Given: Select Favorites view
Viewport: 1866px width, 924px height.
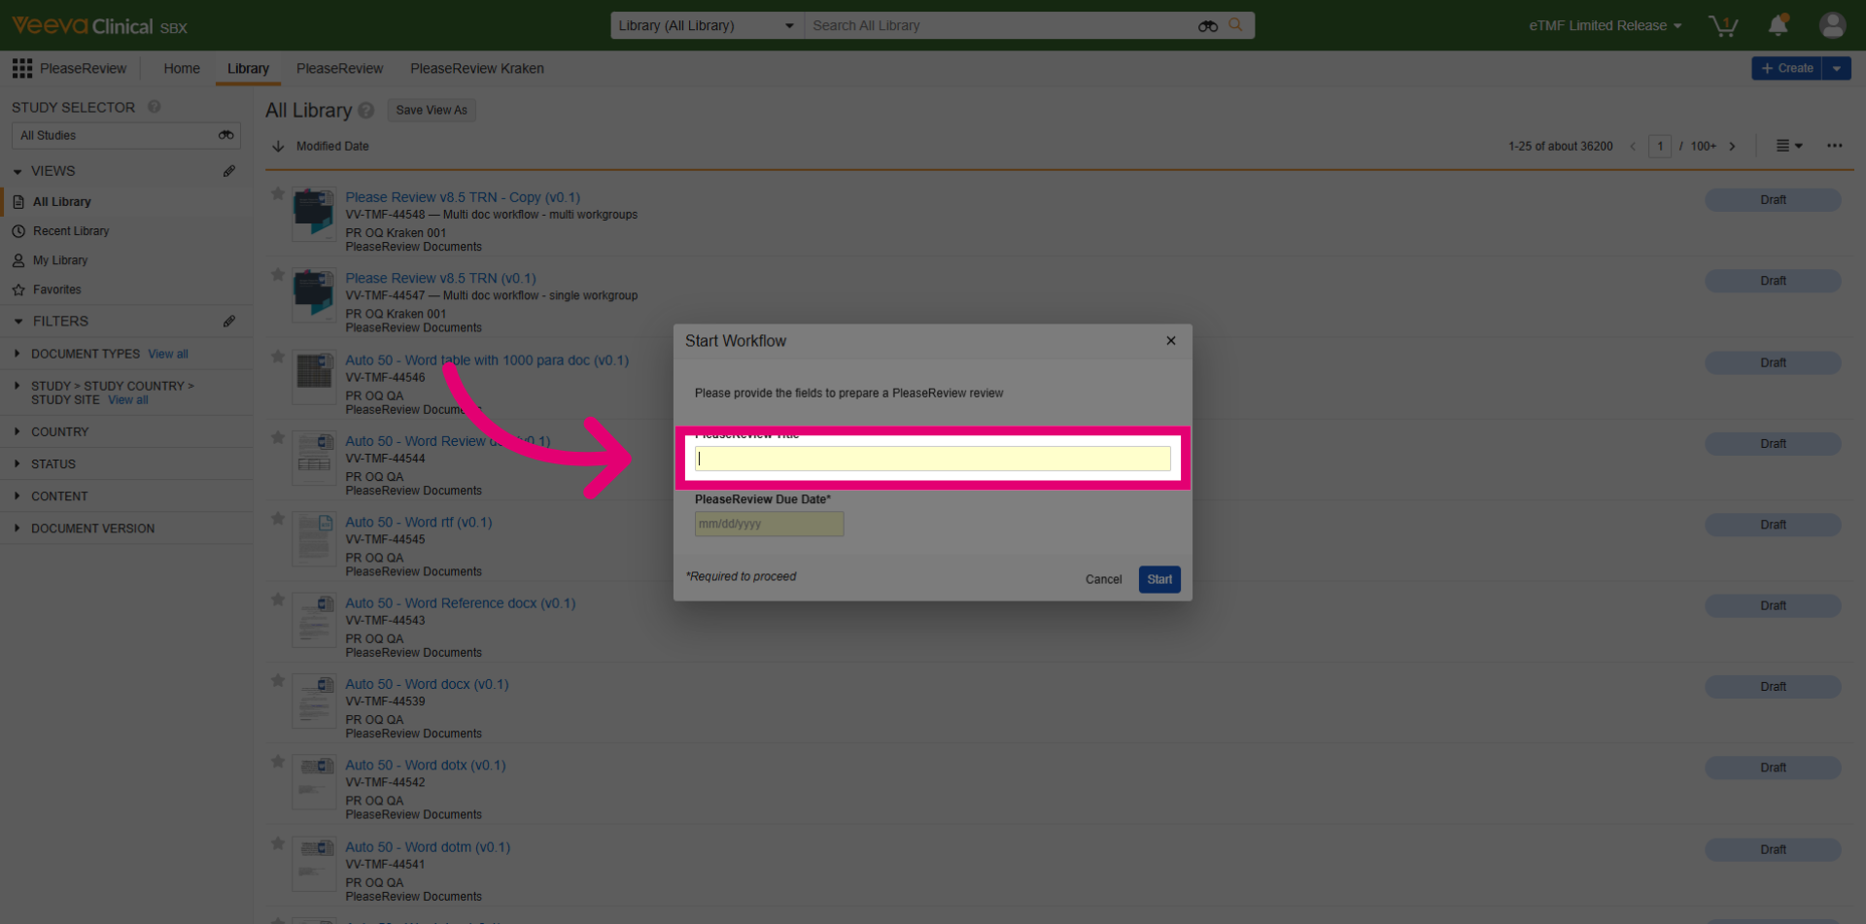Looking at the screenshot, I should coord(57,290).
